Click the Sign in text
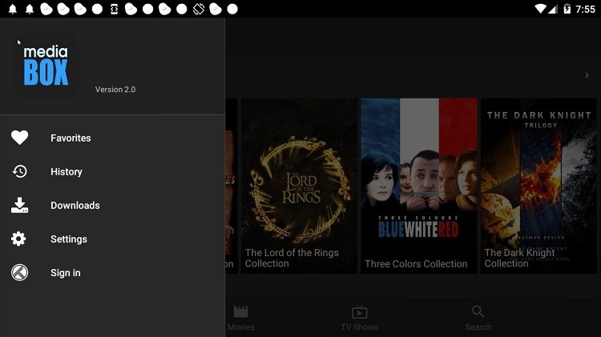601x337 pixels. click(x=66, y=273)
